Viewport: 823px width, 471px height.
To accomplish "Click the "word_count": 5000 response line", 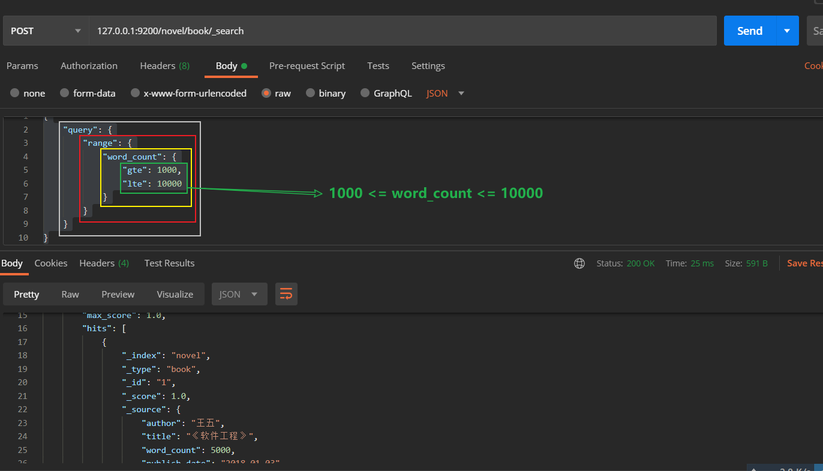I will point(188,450).
